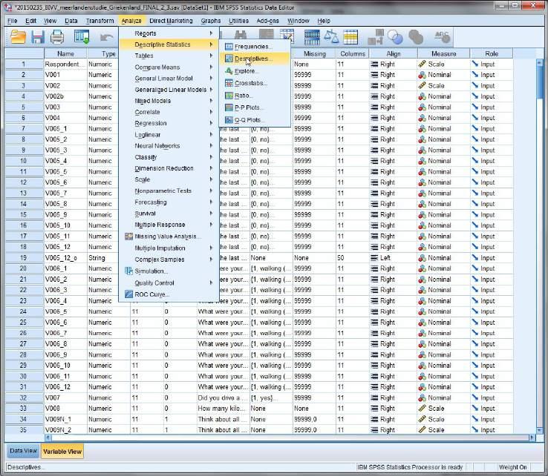Open the Direct Marketing menu

pyautogui.click(x=171, y=21)
